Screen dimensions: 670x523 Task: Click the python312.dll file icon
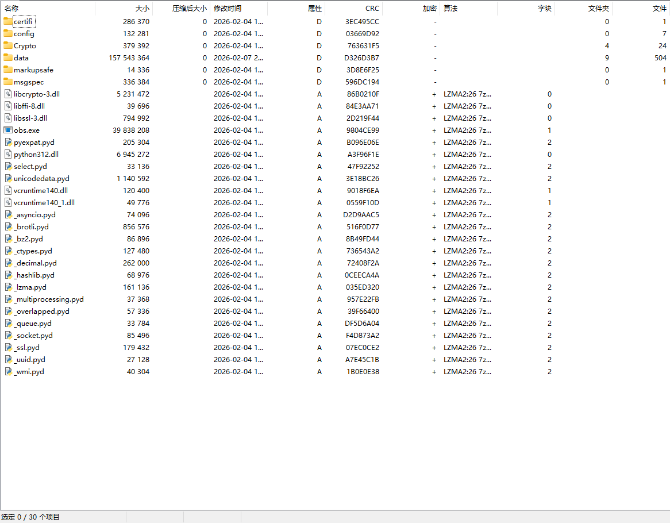tap(8, 154)
